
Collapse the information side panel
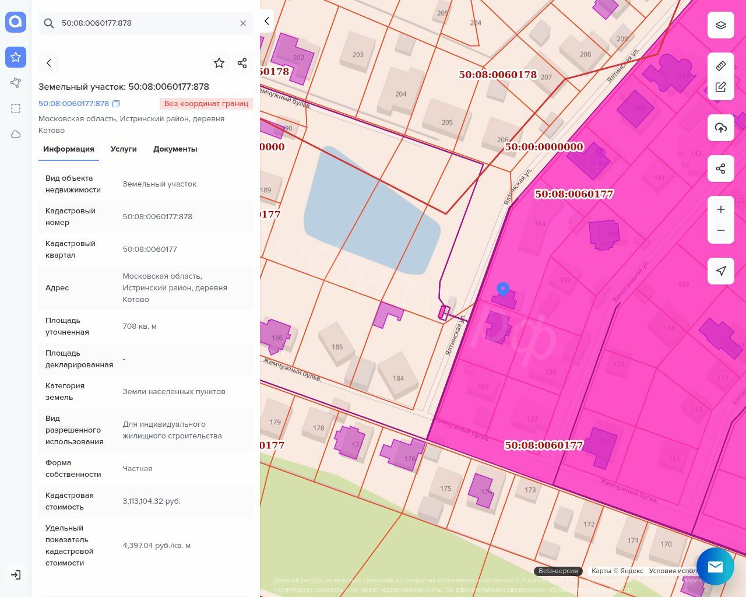[x=266, y=21]
